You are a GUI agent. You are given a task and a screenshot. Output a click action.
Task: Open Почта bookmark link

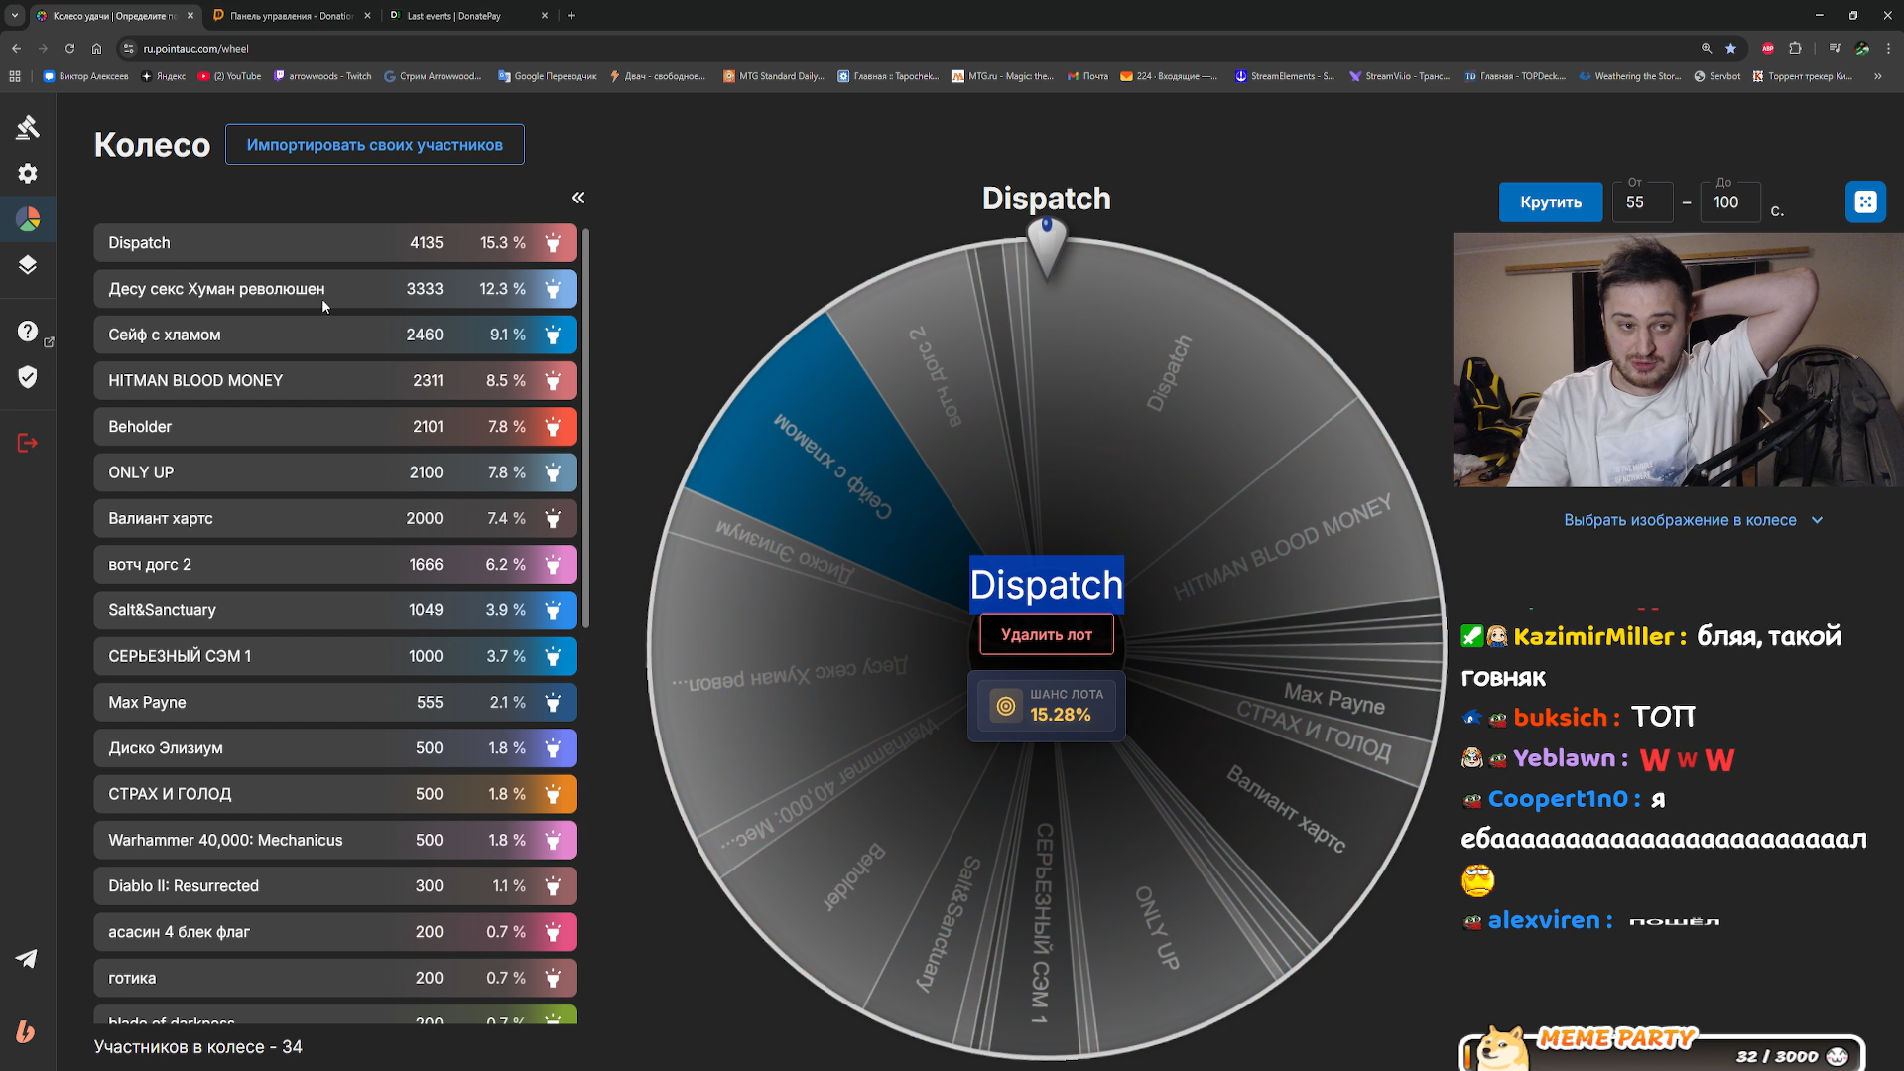tap(1087, 76)
